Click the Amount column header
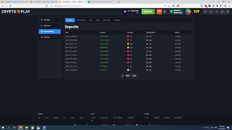Image resolution: width=232 pixels, height=130 pixels. 103,32
